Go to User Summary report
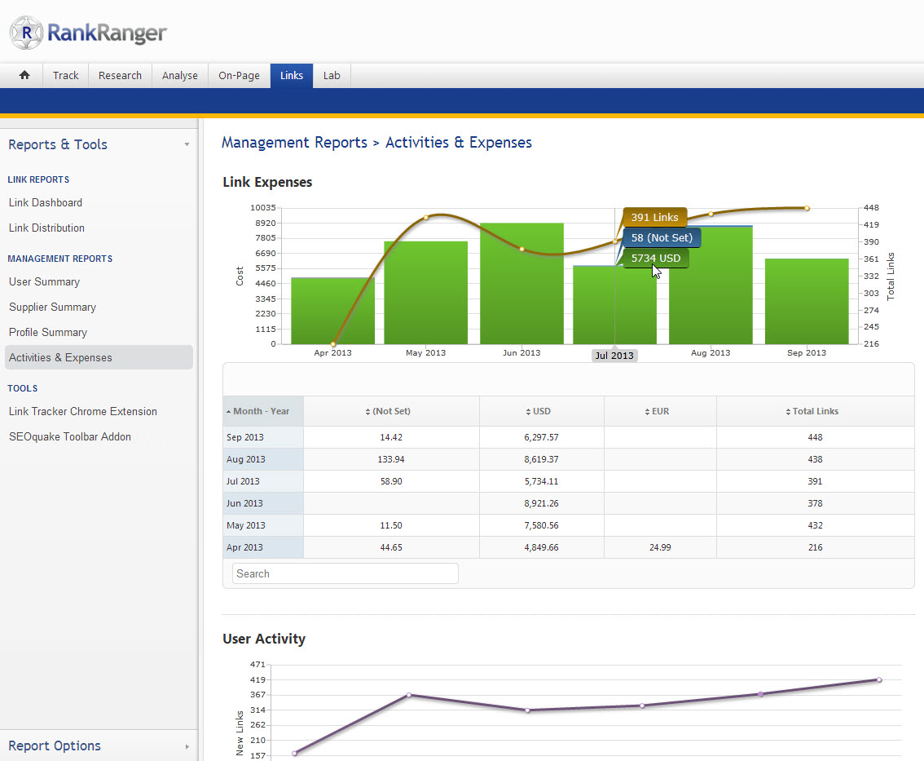The image size is (924, 761). tap(44, 281)
